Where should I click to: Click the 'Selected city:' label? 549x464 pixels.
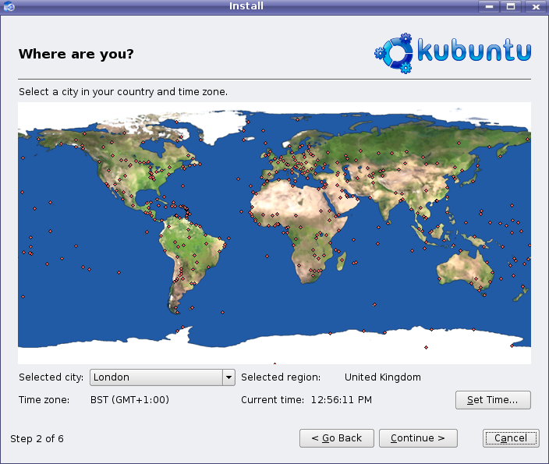51,377
